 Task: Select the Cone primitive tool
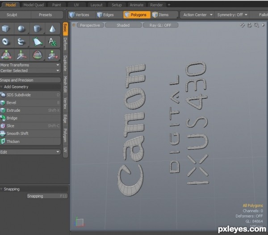(52, 29)
